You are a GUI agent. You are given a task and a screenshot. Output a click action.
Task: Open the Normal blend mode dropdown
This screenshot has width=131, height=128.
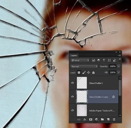[84, 66]
